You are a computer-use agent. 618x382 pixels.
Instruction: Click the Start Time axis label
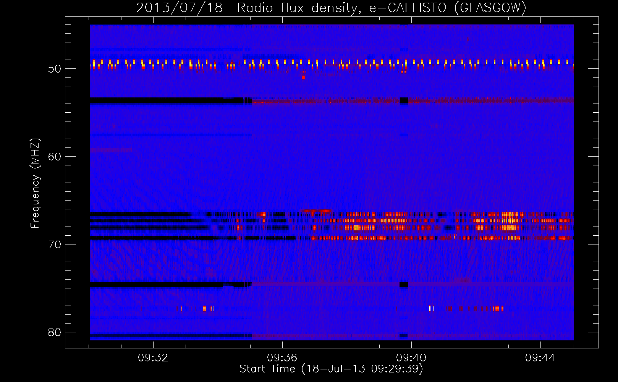point(331,369)
